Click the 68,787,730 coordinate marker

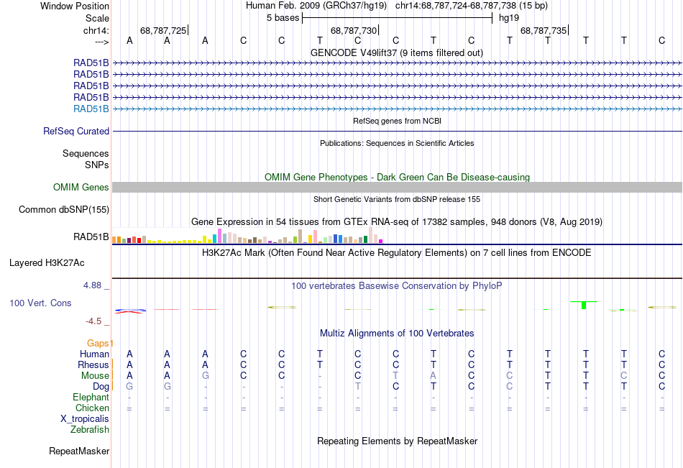click(x=354, y=30)
